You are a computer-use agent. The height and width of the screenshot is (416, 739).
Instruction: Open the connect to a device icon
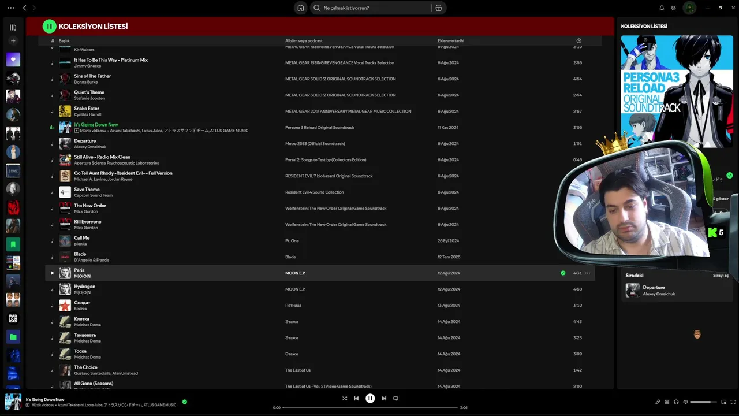pyautogui.click(x=676, y=402)
